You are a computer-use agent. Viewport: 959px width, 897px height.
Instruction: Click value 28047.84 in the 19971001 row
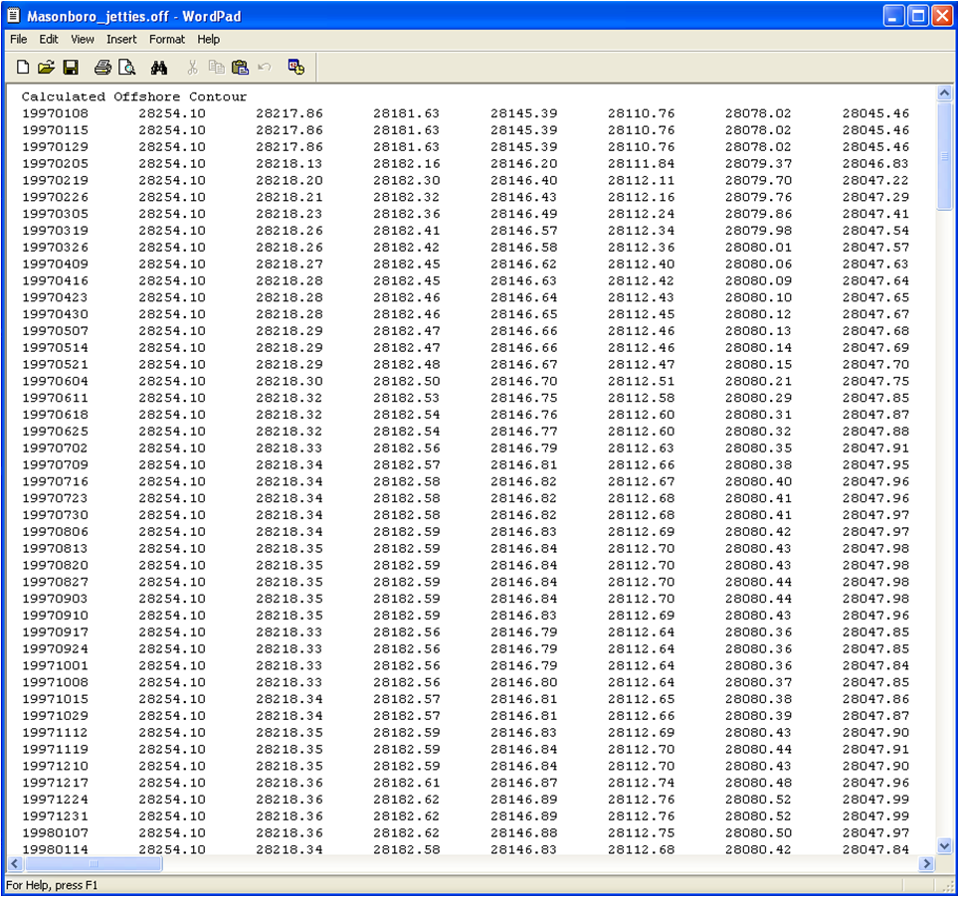coord(875,665)
